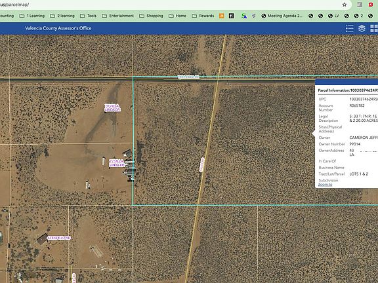
Task: Open the small gear-shaped bookmark icon
Action: tap(254, 16)
